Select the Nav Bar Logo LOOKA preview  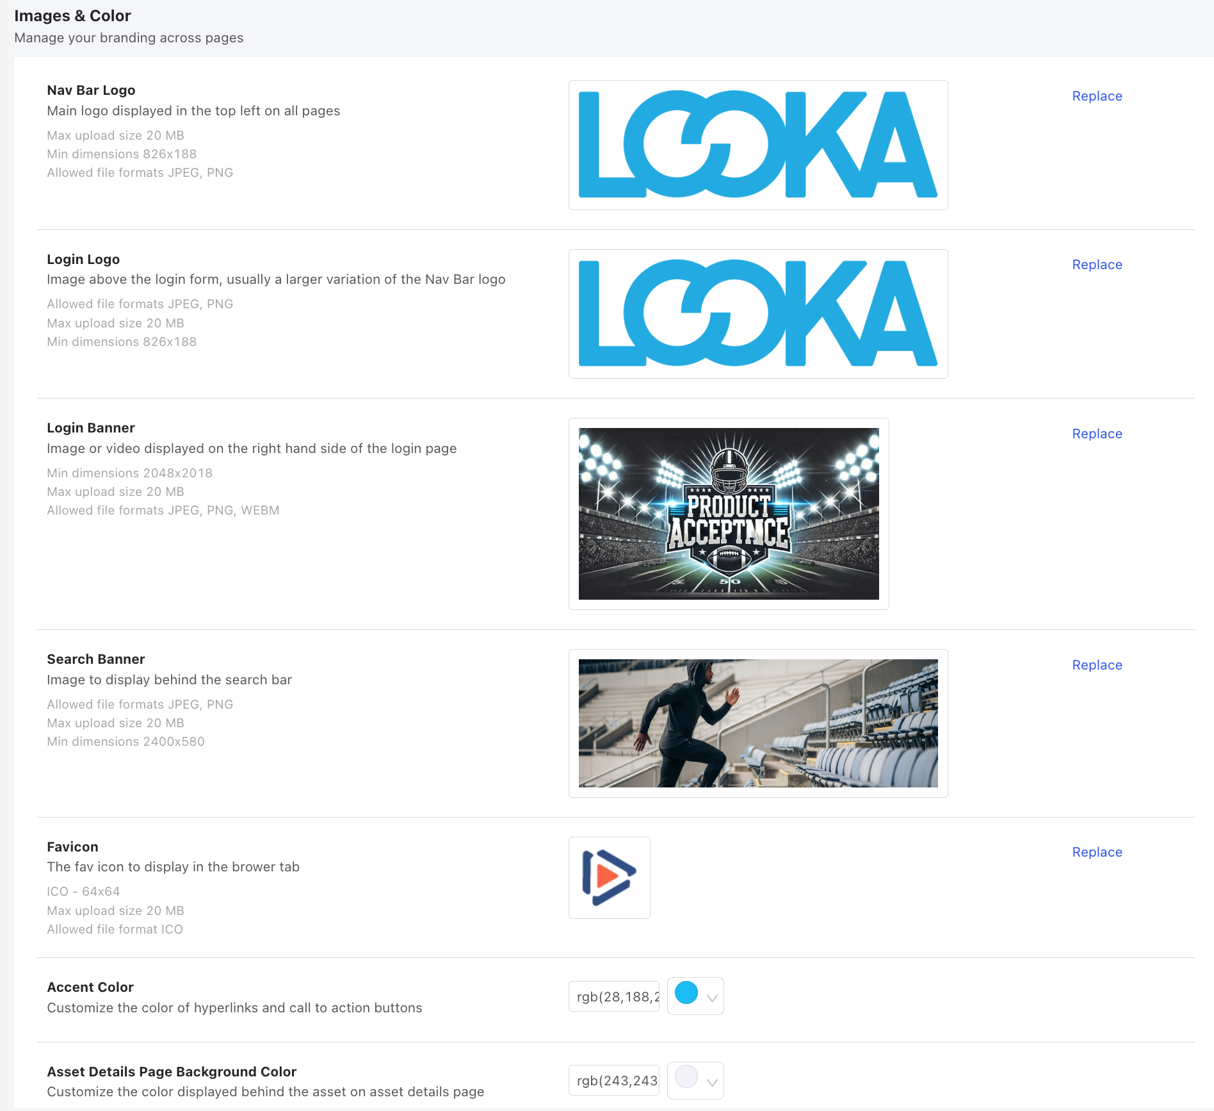point(757,145)
